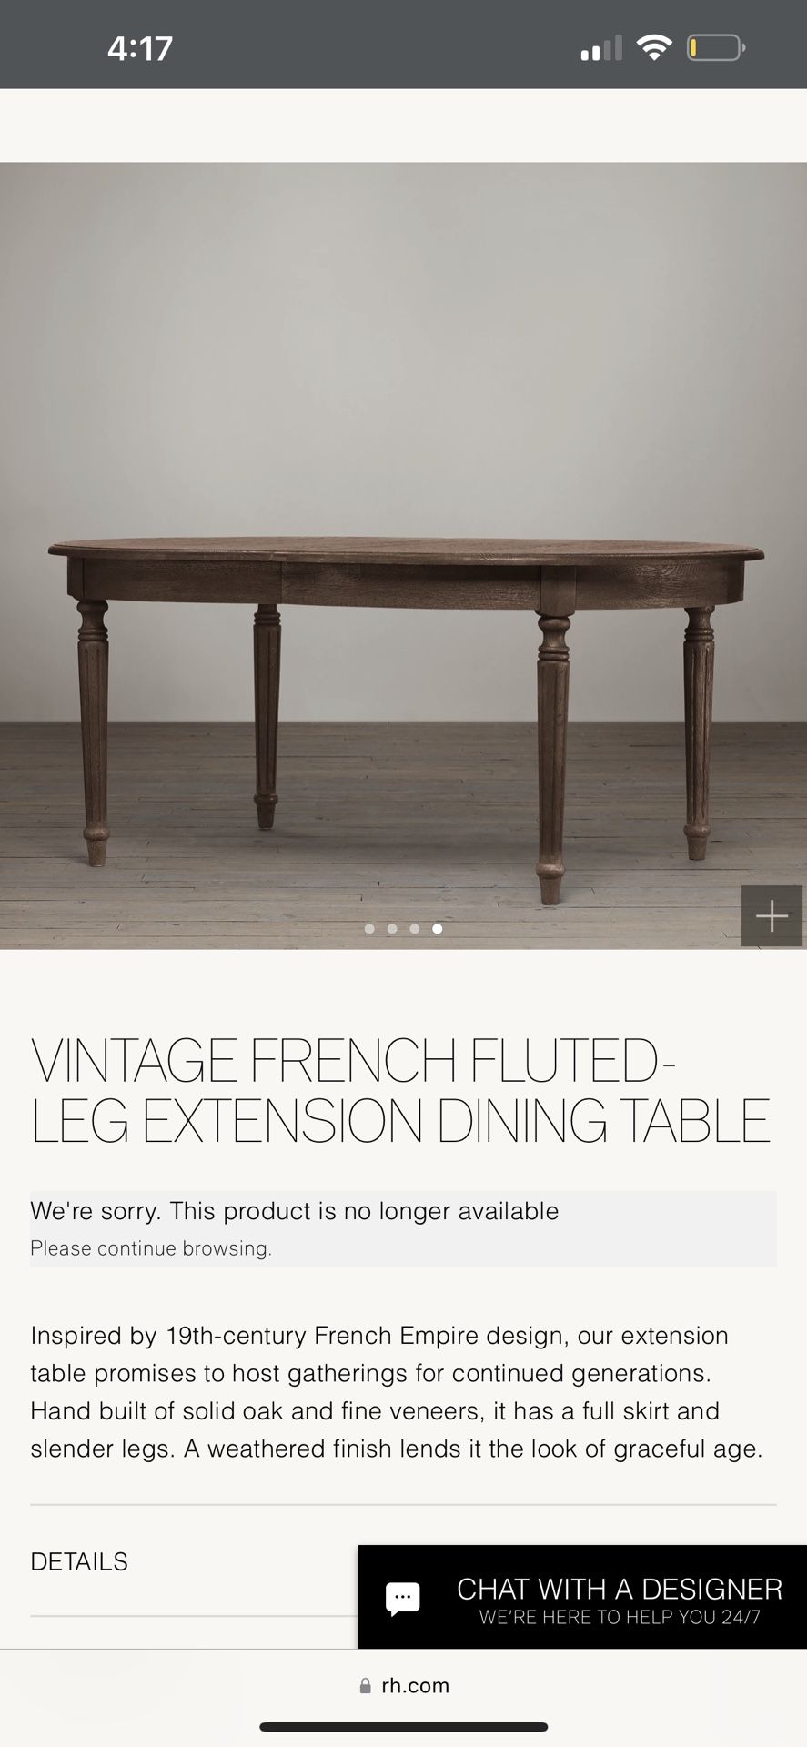
Task: Select the second image carousel dot
Action: (392, 929)
